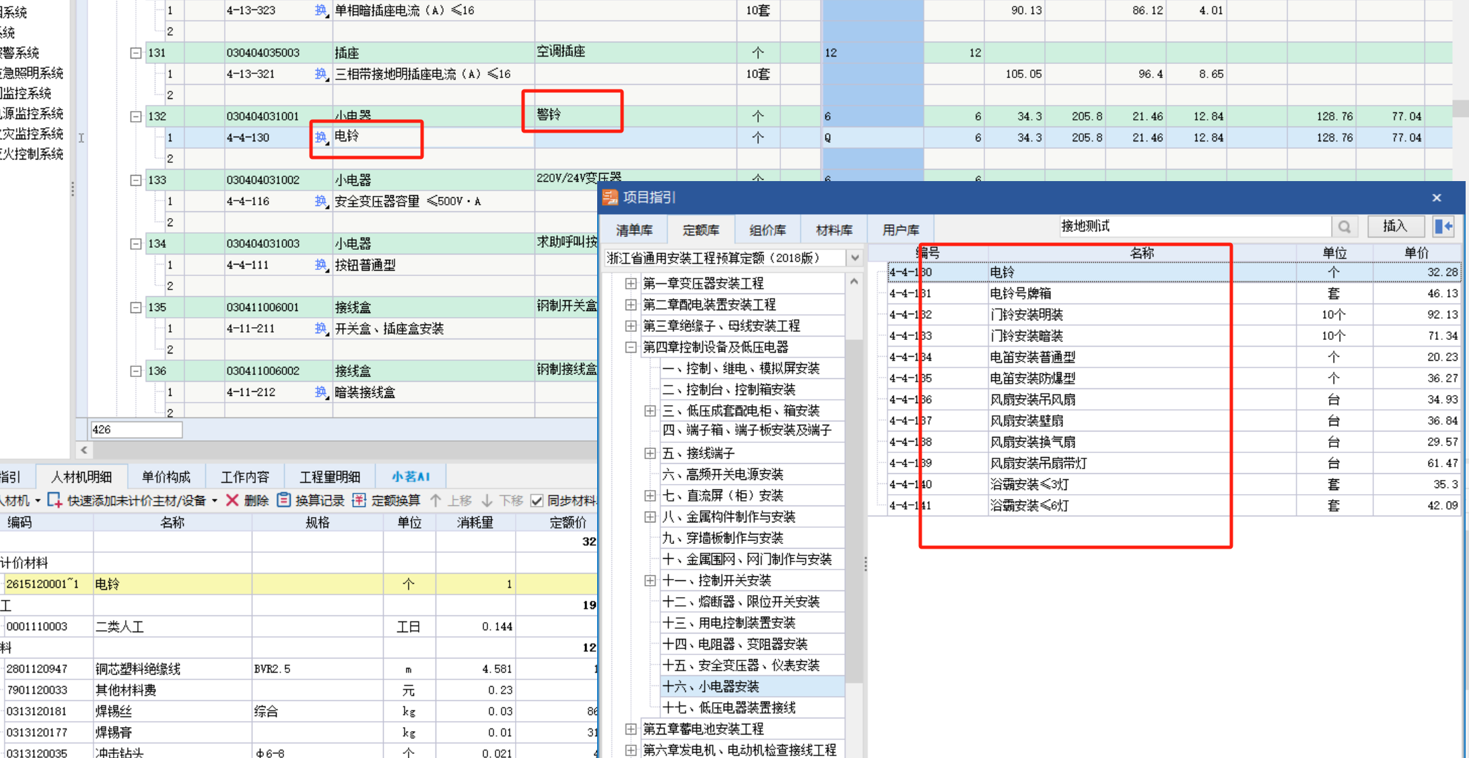Switch to the 用户库 tab
Viewport: 1469px width, 758px height.
click(x=901, y=230)
